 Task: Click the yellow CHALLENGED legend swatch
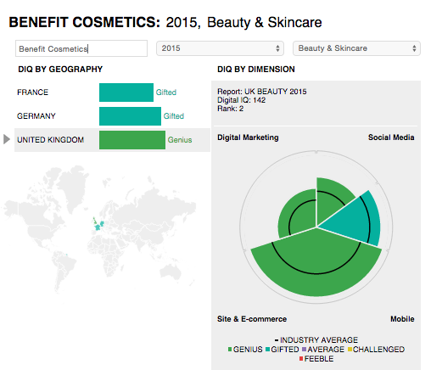350,350
